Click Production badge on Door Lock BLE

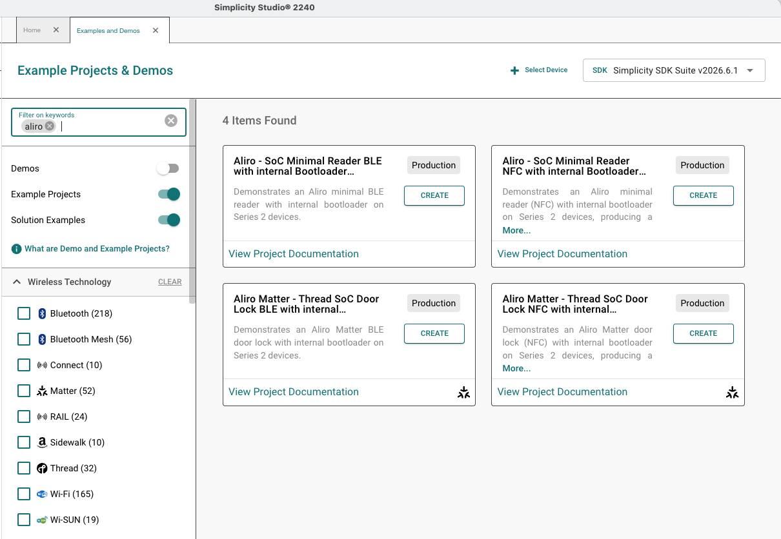434,303
